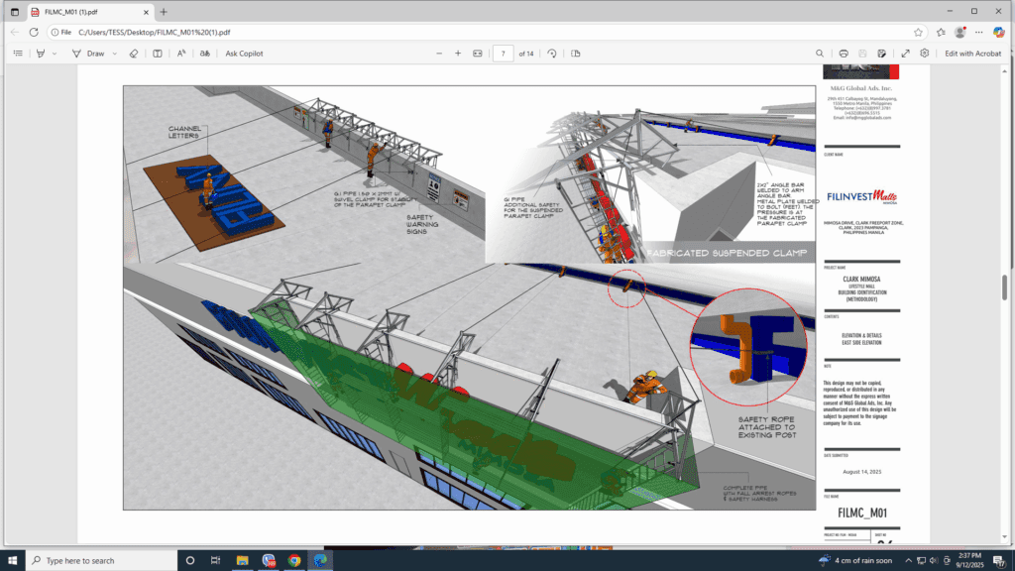Click the page number input field
The image size is (1015, 571).
point(503,53)
